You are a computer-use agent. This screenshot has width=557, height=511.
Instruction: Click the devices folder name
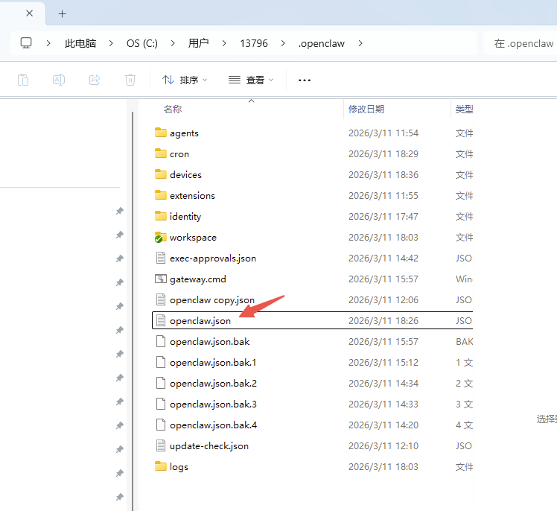(185, 174)
